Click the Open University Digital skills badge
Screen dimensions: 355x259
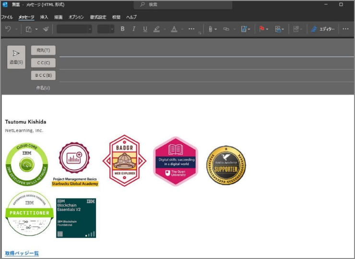[176, 162]
